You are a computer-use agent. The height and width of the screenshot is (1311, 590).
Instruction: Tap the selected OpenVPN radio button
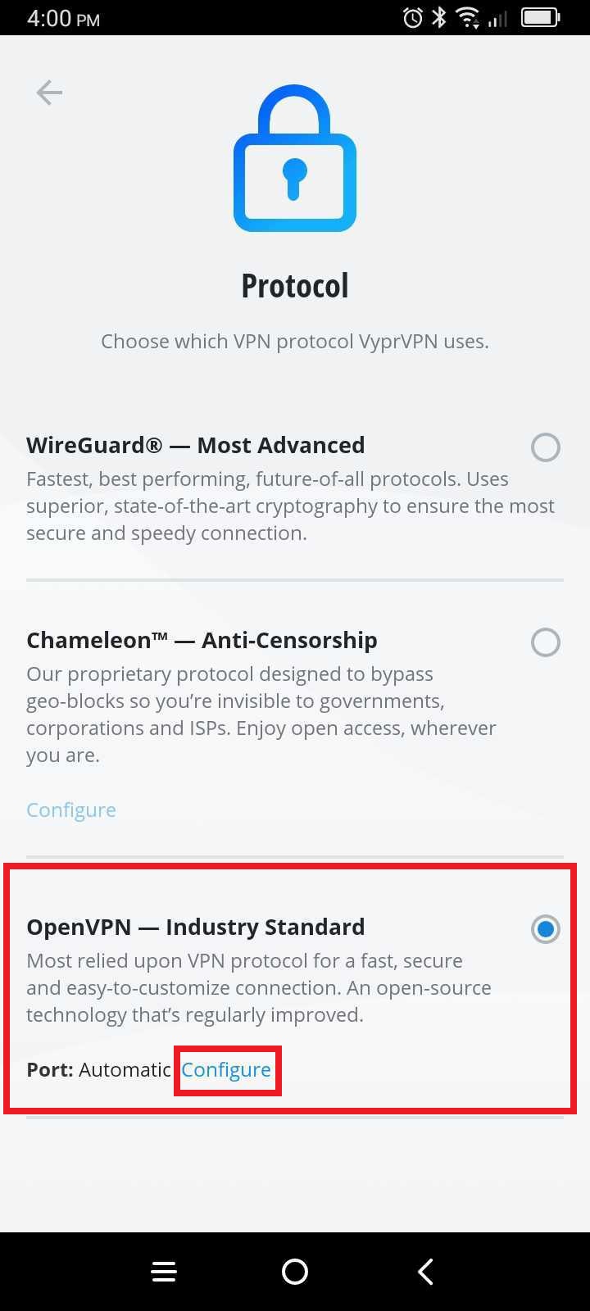[x=546, y=928]
